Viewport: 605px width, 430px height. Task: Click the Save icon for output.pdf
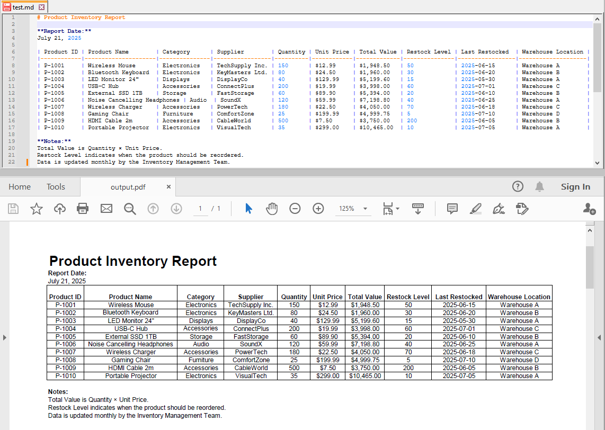(x=13, y=208)
